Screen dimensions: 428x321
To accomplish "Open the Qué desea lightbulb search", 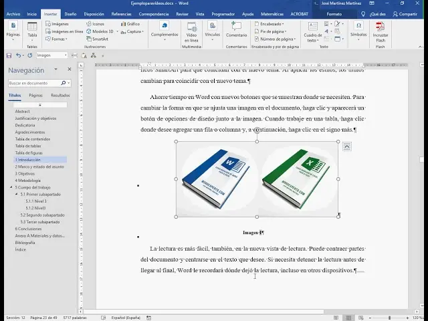I will [363, 14].
